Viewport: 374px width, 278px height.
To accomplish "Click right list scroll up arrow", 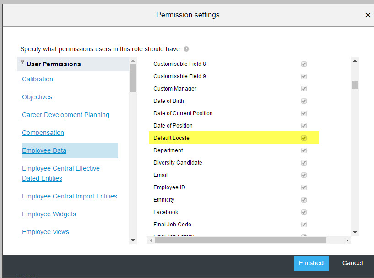I will click(355, 61).
